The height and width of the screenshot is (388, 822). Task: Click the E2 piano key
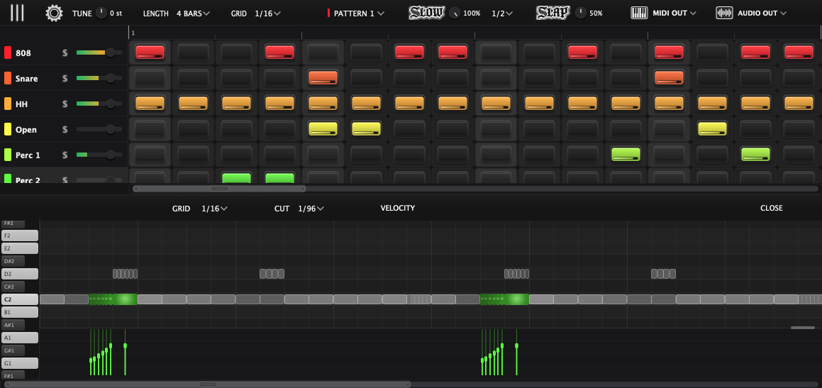pos(19,248)
